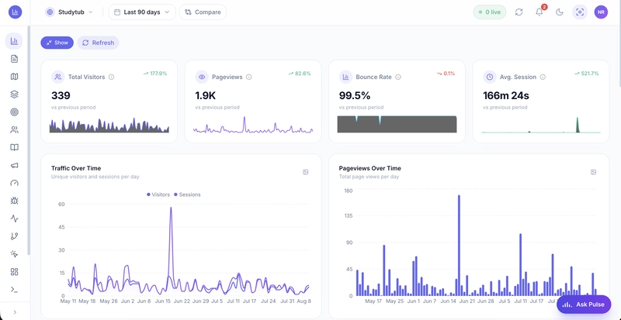Click the 166m 24s session value
This screenshot has height=320, width=621.
(506, 96)
